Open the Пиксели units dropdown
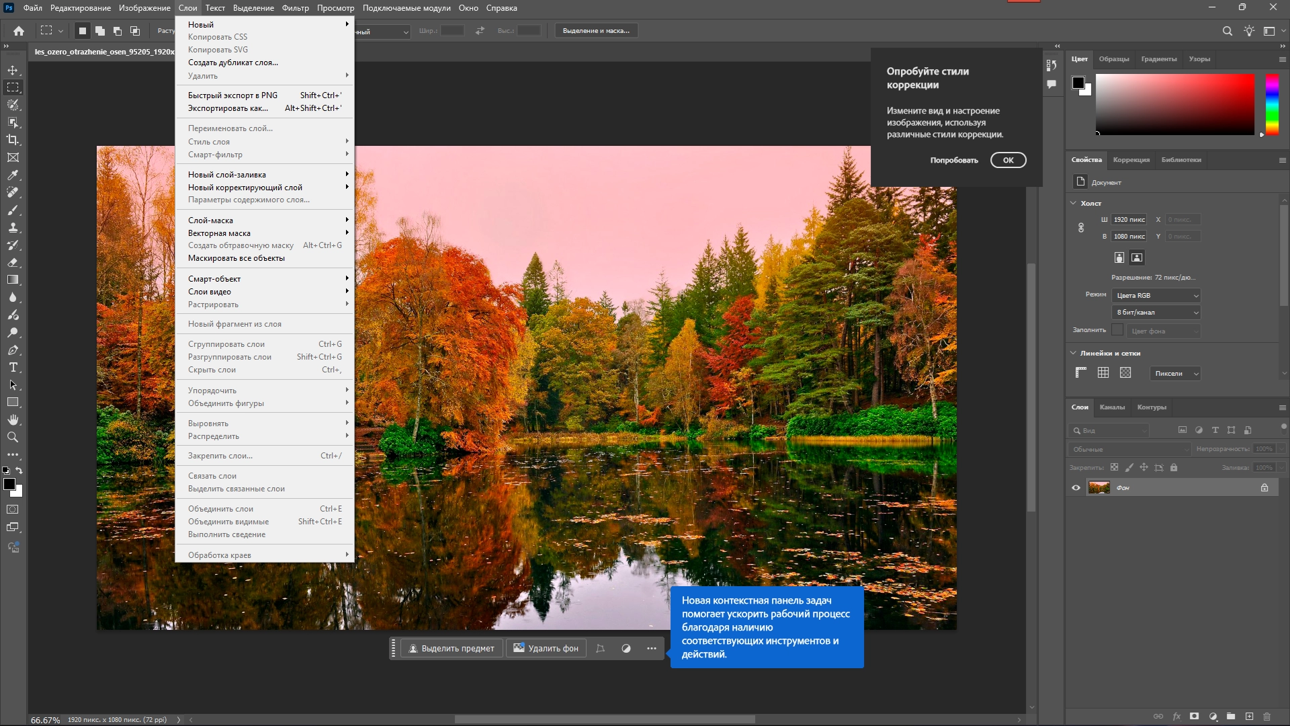 1176,374
